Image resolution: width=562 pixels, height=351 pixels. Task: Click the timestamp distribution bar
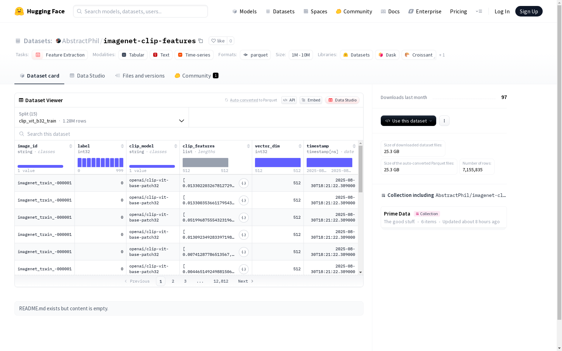(329, 163)
